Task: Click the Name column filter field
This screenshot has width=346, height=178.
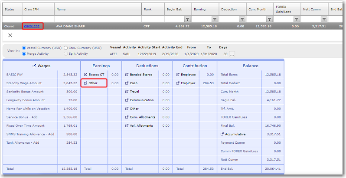Action: (x=98, y=20)
